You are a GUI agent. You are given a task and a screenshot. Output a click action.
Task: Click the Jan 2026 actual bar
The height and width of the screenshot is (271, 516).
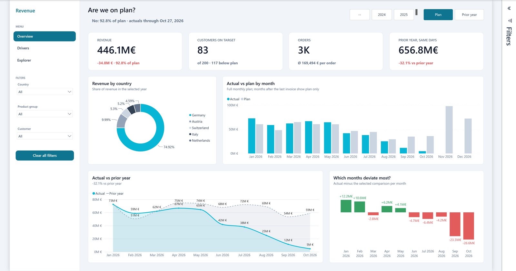252,136
